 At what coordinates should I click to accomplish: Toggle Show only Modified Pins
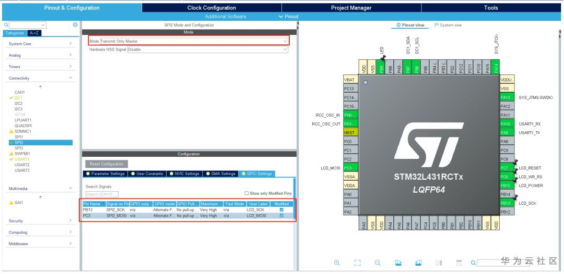pyautogui.click(x=246, y=193)
